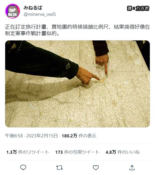Click the reply speech bubble icon
Screen dimensions: 155x175
pyautogui.click(x=23, y=167)
